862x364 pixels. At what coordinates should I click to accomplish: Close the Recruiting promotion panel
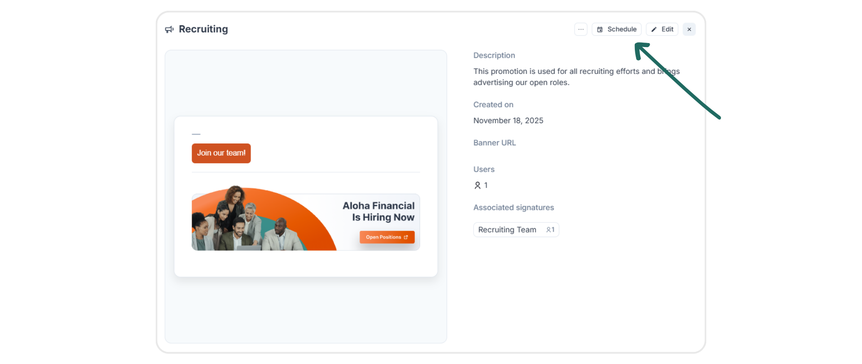click(689, 29)
